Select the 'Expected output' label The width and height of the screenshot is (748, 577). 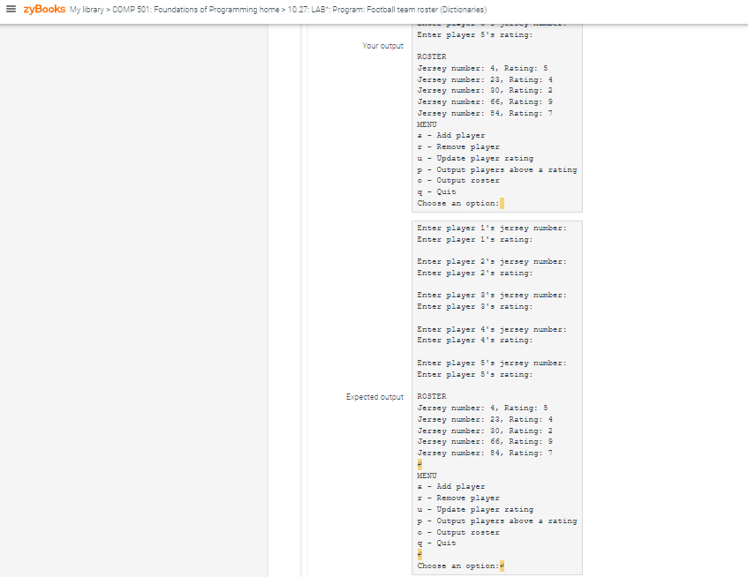(x=375, y=396)
